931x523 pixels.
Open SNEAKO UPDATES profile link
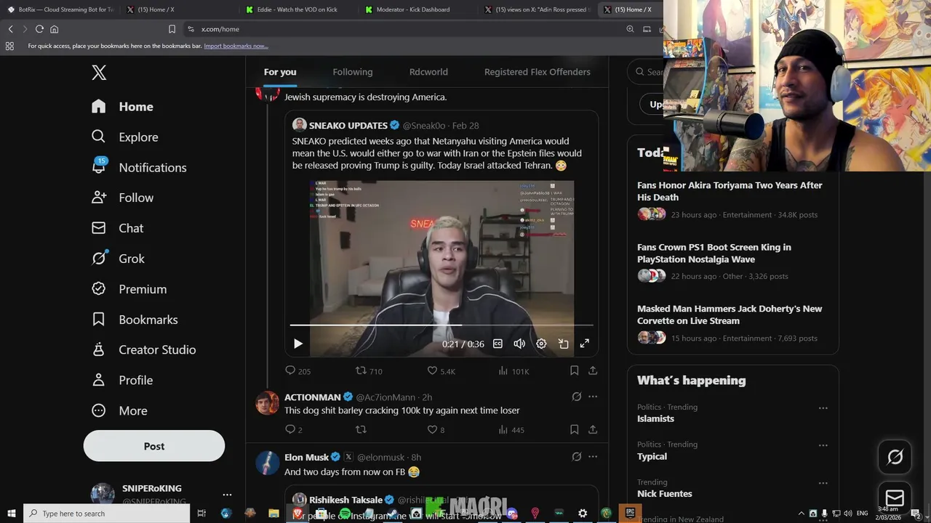(x=348, y=125)
